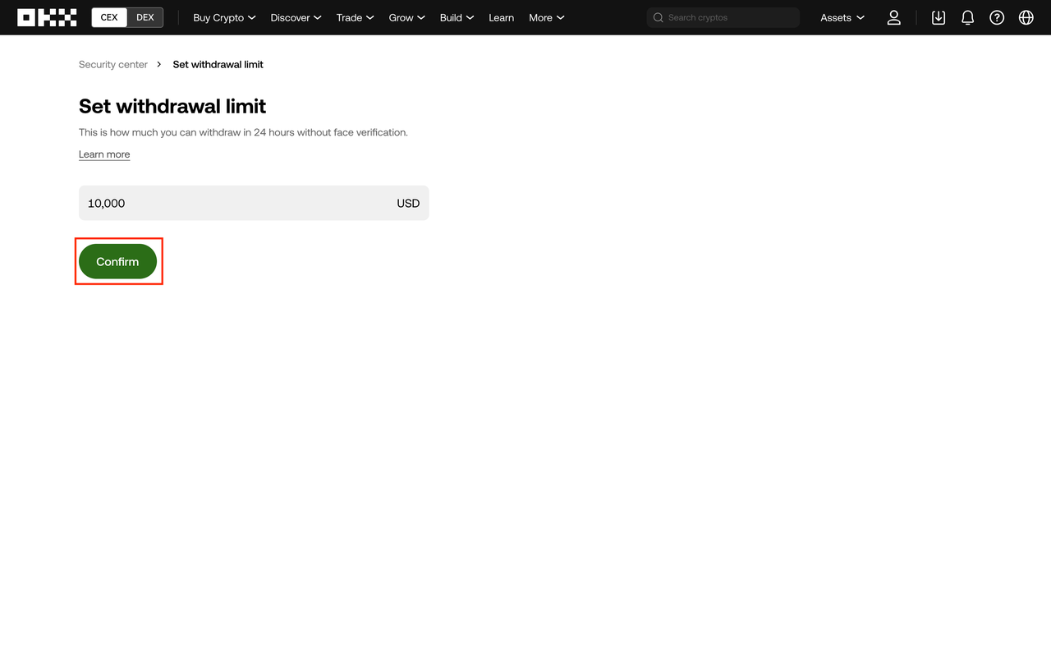Screen dimensions: 1051x657
Task: Click the download app icon
Action: [939, 17]
